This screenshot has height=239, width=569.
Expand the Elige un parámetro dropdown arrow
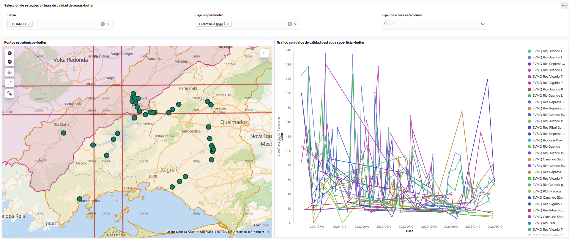pos(296,24)
